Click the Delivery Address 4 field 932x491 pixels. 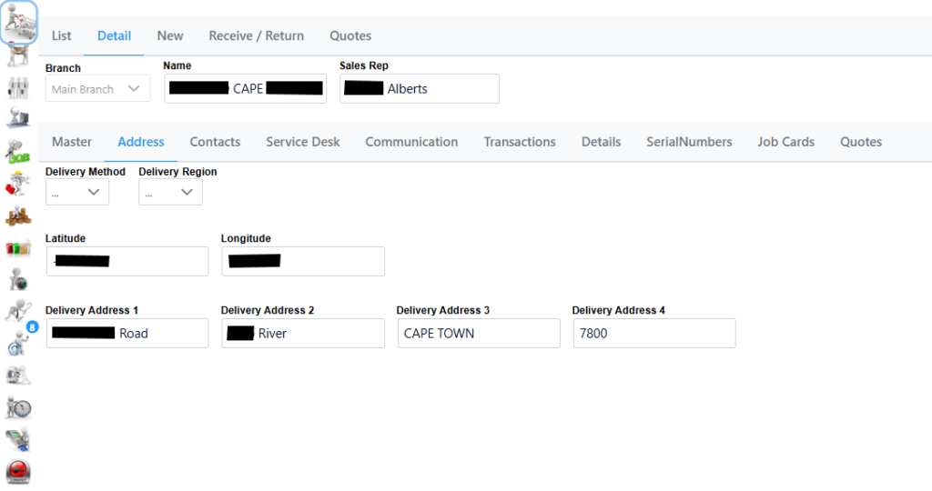point(654,334)
